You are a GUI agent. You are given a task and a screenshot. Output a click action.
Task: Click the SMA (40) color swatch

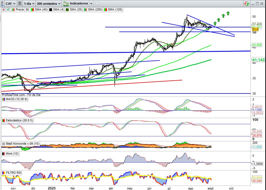tap(32, 10)
